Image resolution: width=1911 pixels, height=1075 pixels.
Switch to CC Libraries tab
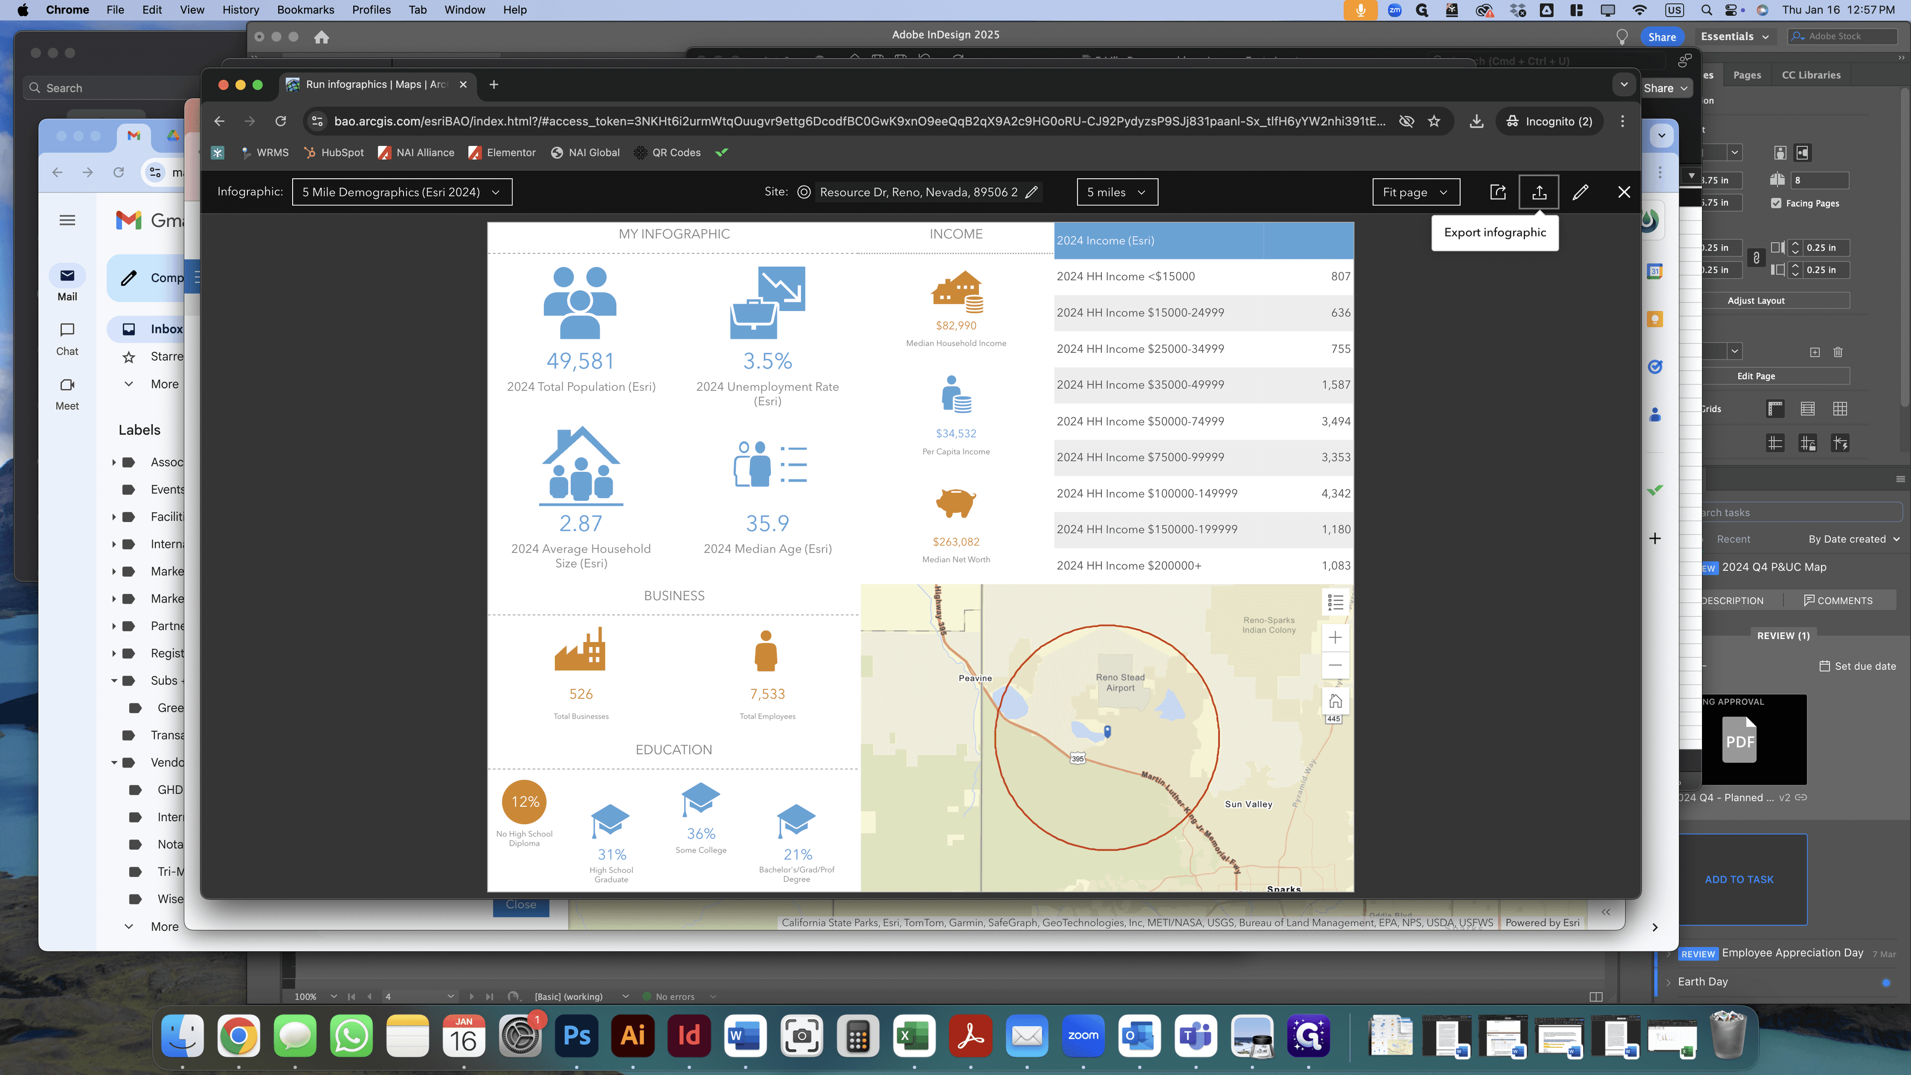tap(1811, 75)
